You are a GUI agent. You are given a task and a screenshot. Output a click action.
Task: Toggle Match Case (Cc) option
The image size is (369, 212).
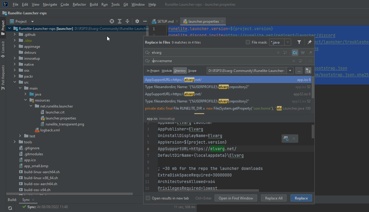tap(295, 53)
